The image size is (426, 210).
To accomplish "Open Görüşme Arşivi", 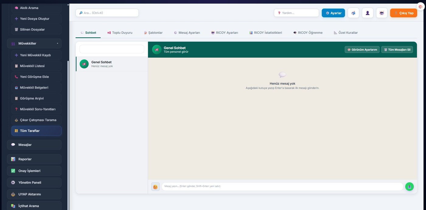I will click(36, 98).
